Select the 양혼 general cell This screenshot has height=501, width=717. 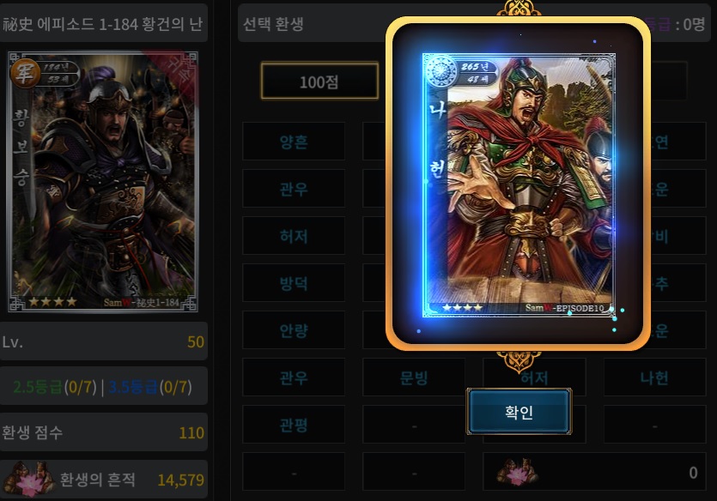point(294,141)
